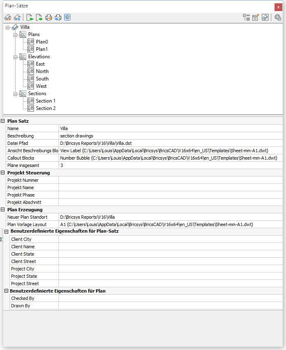286x350 pixels.
Task: Click the blue spiral eTransmit icon
Action: 67,17
